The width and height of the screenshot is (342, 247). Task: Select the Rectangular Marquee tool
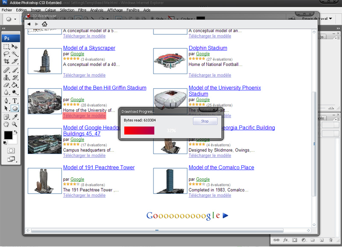click(6, 47)
